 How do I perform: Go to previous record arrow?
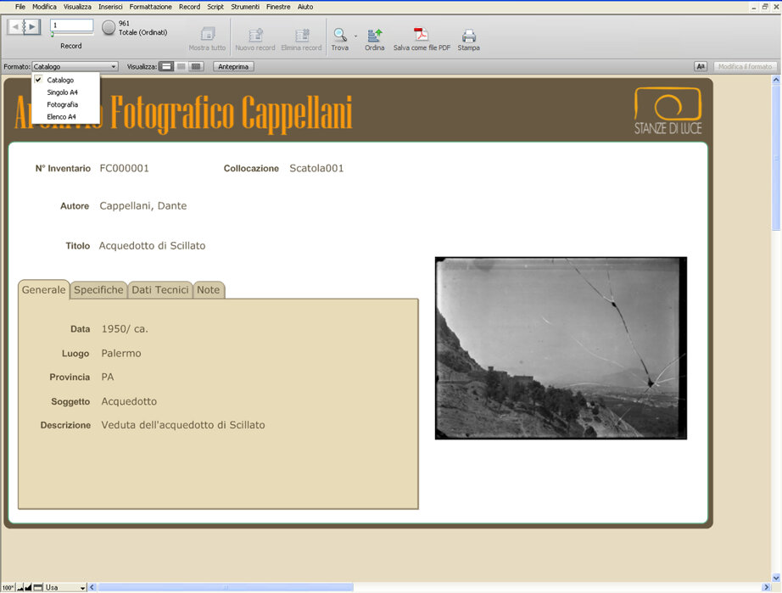pyautogui.click(x=15, y=26)
